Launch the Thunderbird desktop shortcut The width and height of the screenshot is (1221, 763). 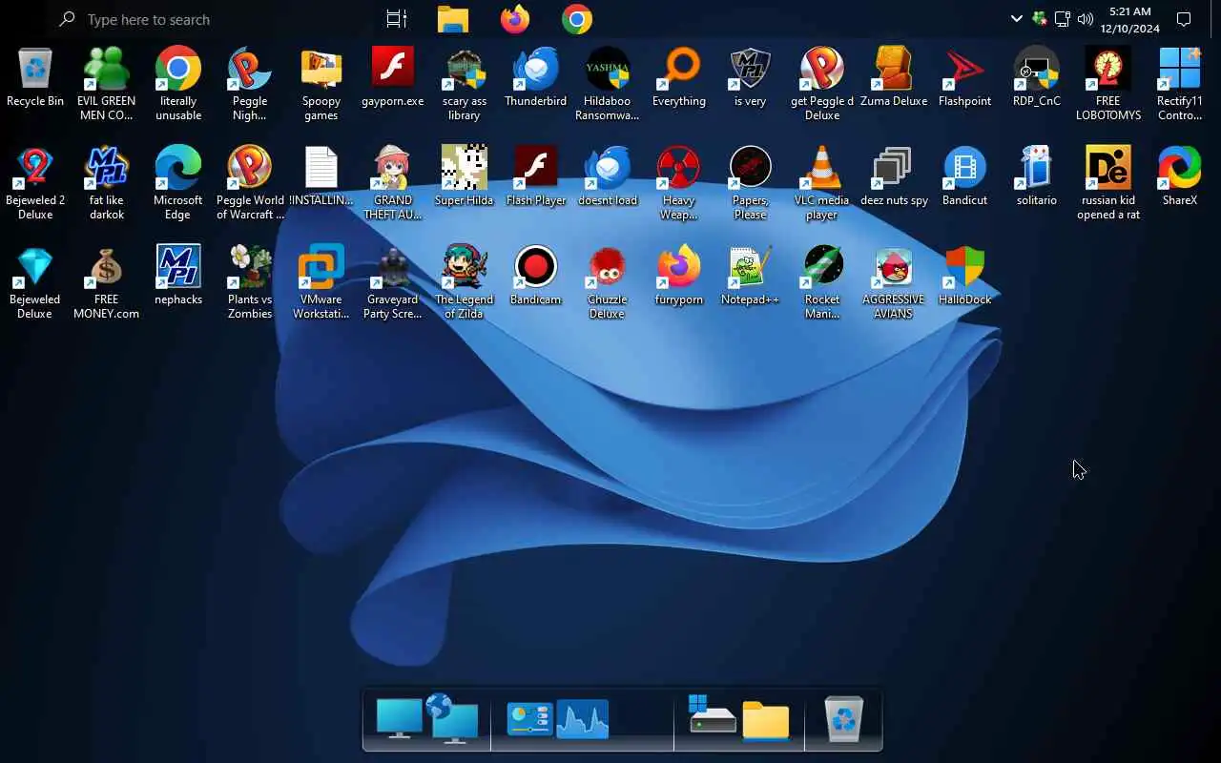coord(536,78)
